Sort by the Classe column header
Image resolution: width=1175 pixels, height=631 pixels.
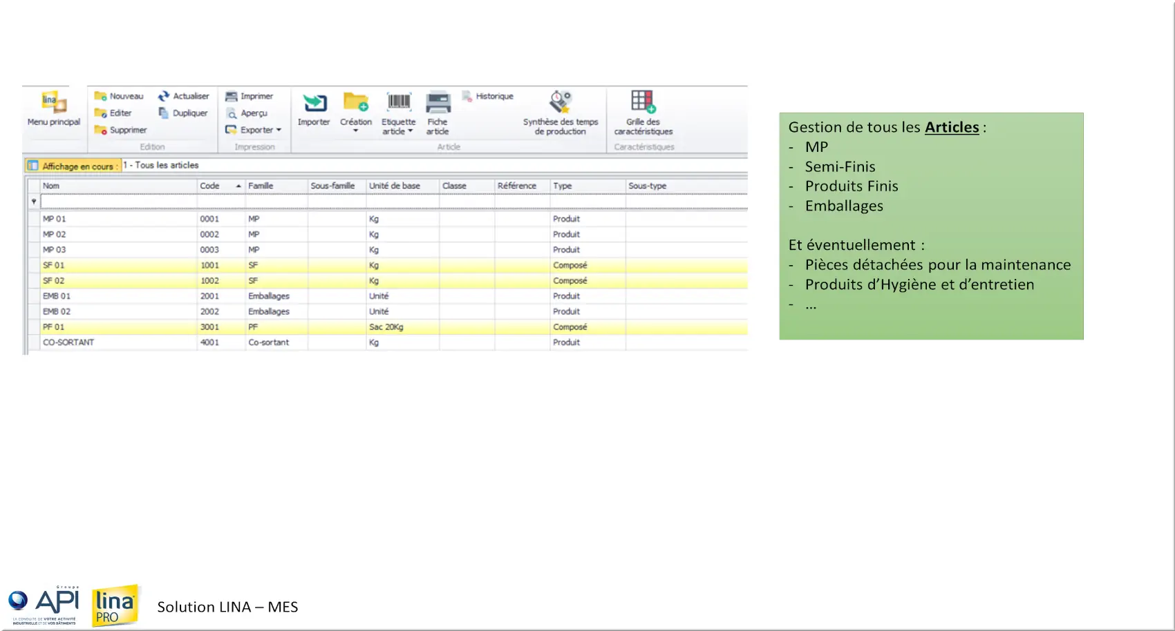pyautogui.click(x=467, y=186)
